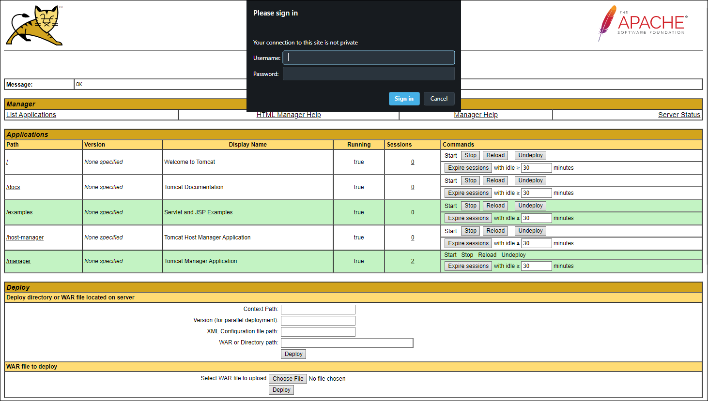Click 'Tomcat Host Manager Application' display name
This screenshot has height=401, width=708.
click(x=207, y=238)
